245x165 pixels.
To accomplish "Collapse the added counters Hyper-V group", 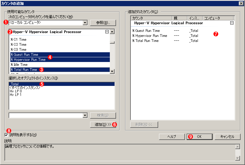I will (x=232, y=23).
